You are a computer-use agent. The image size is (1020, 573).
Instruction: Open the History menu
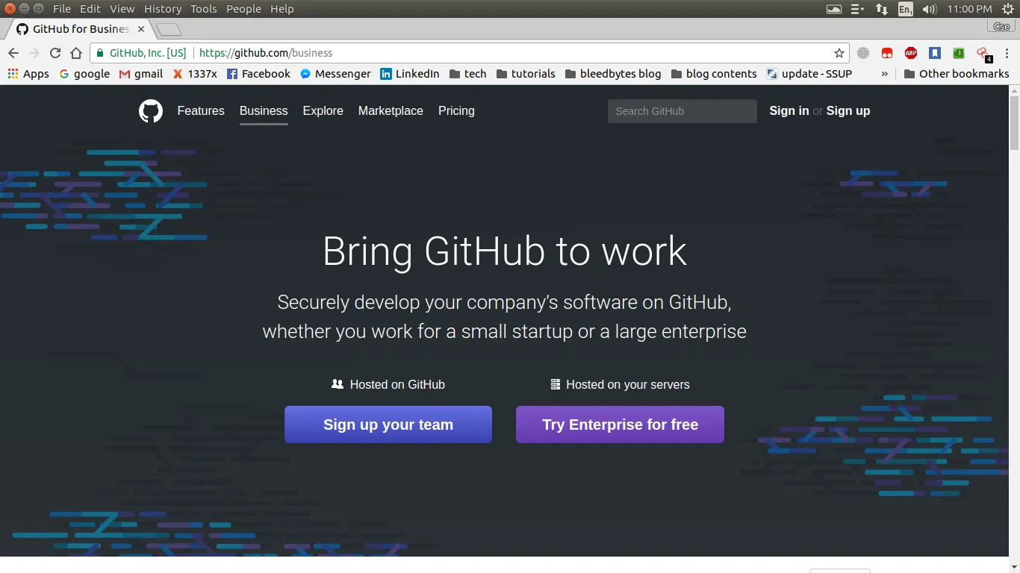click(162, 8)
